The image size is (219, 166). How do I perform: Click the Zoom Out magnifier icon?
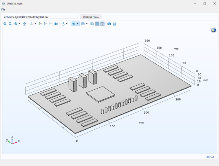(x=10, y=24)
